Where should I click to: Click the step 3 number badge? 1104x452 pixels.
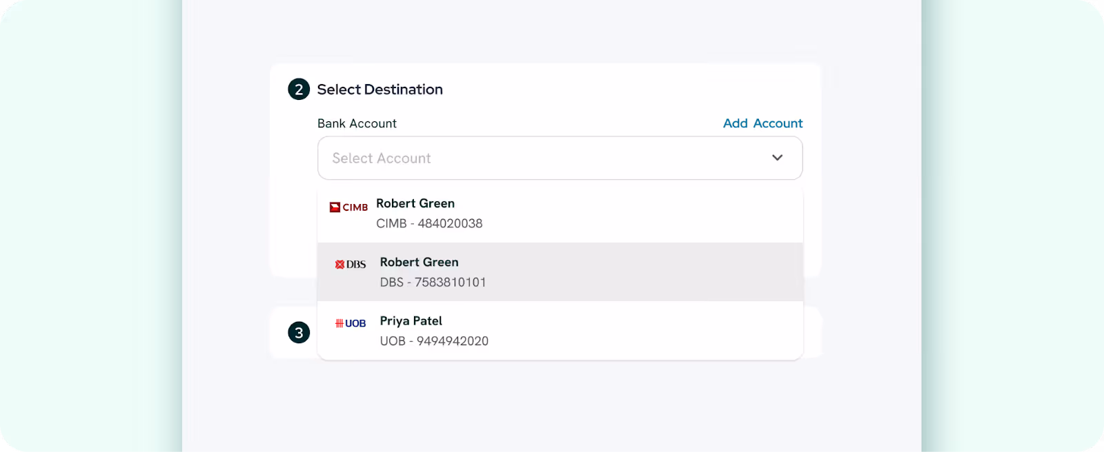[299, 333]
